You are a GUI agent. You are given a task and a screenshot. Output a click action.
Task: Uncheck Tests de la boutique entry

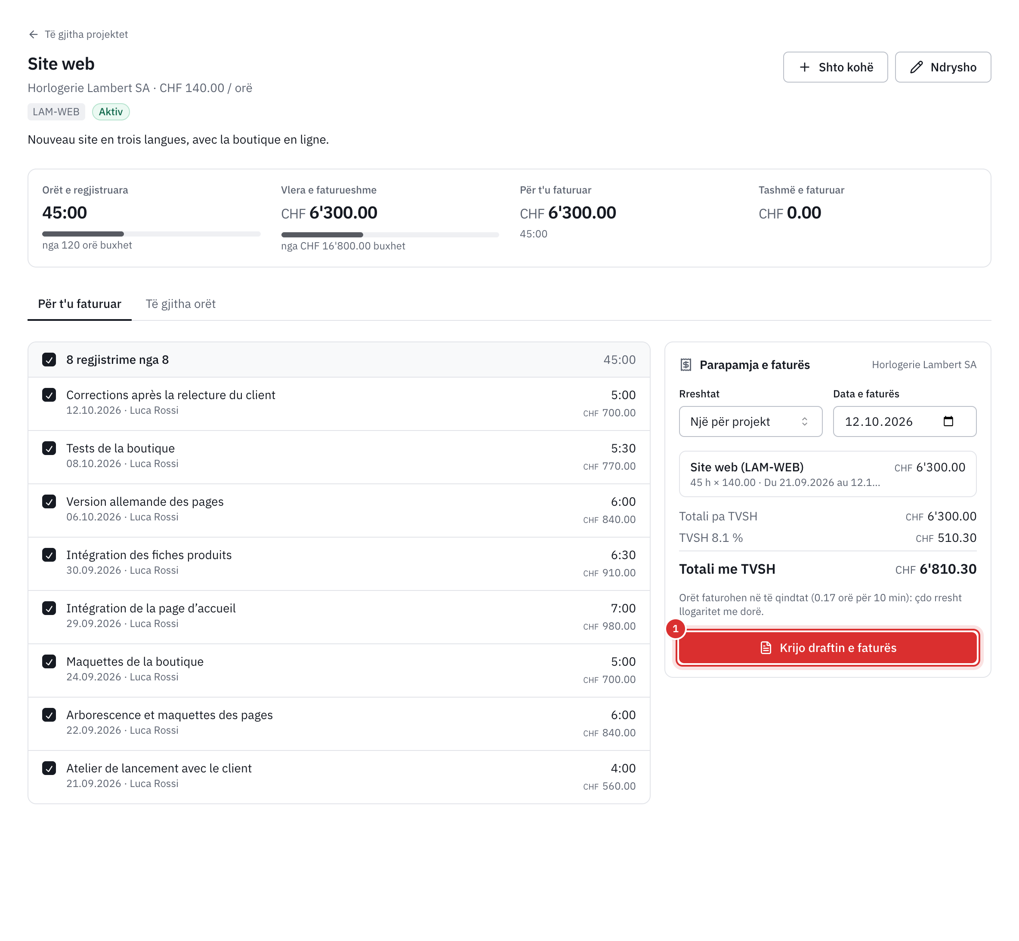[x=49, y=448]
